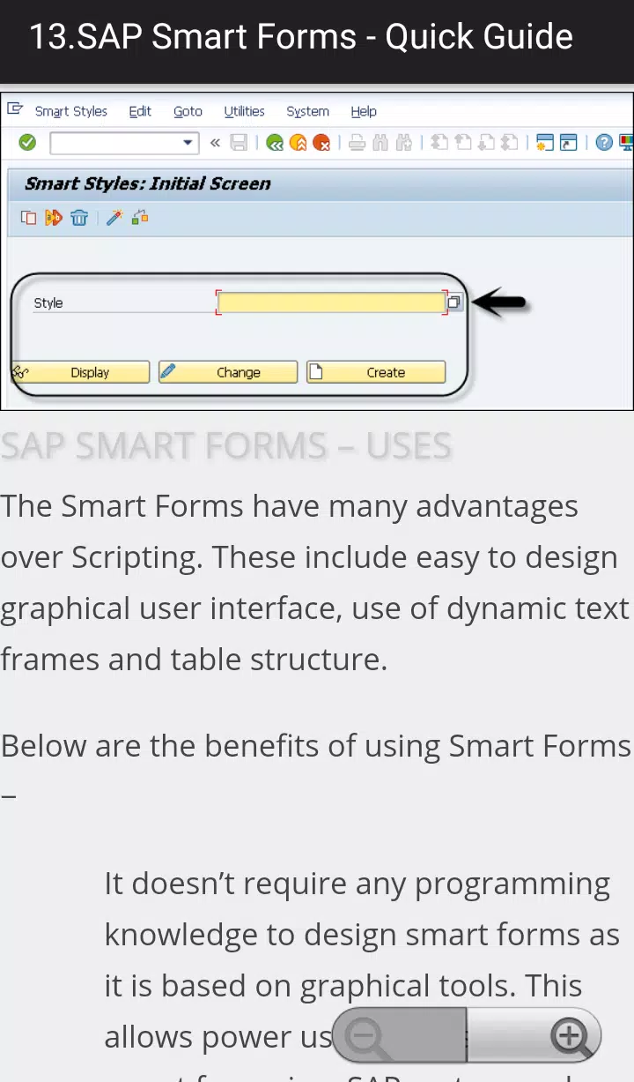The height and width of the screenshot is (1082, 634).
Task: Click the Find Next binoculars icon
Action: (x=404, y=142)
